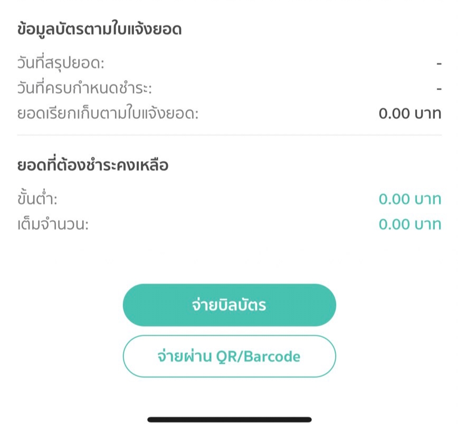Select the green เต็มจำนวน amount 0.00 บาท
This screenshot has height=428, width=458.
pyautogui.click(x=410, y=225)
